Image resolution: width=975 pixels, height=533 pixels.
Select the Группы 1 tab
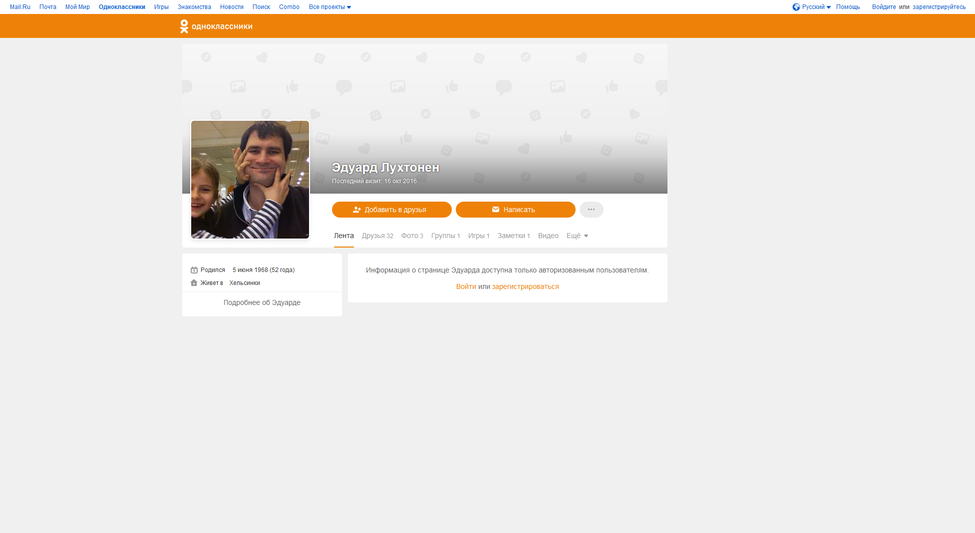445,236
